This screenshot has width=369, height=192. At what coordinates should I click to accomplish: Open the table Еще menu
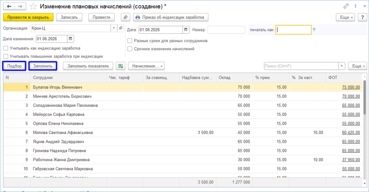357,66
